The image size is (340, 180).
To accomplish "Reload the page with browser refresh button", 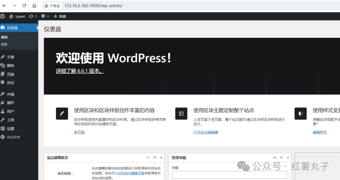I will coord(24,6).
